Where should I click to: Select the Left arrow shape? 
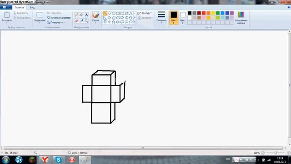[x=126, y=18]
